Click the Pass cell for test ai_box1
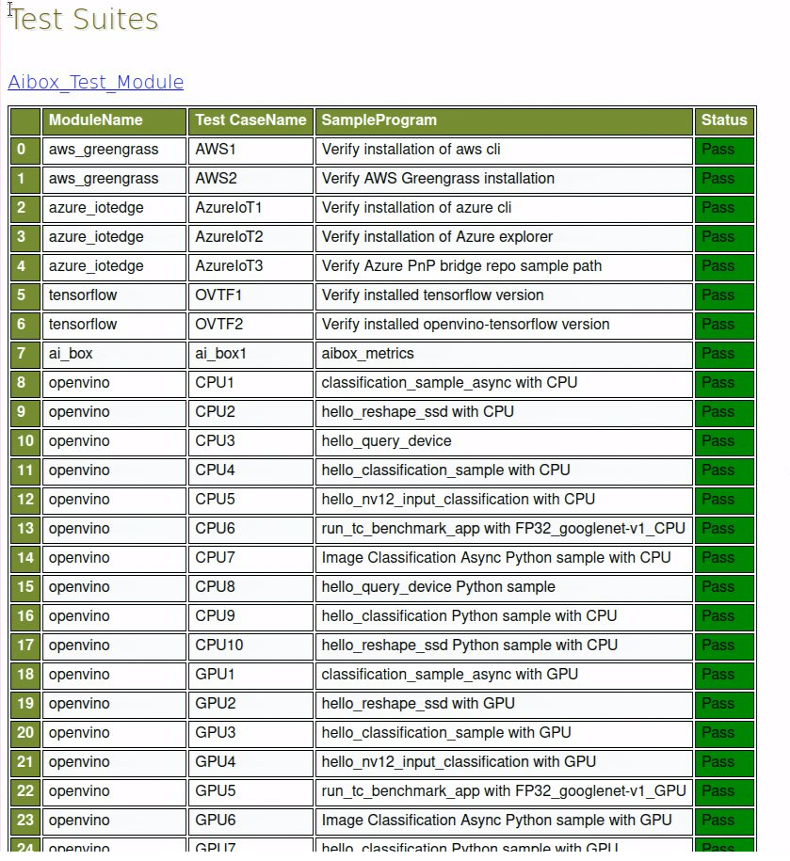 point(724,354)
